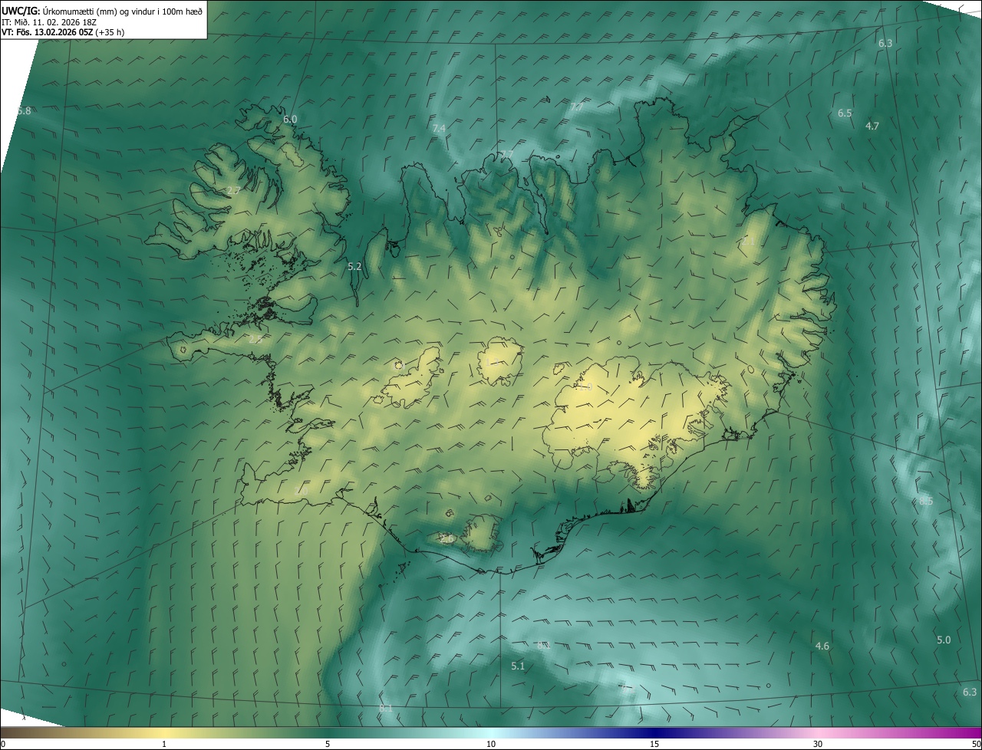Click the 30 tick on the color scale
Screen dimensions: 982x750
[x=818, y=744]
